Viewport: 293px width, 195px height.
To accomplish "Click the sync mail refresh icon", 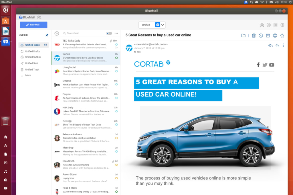I will [57, 33].
